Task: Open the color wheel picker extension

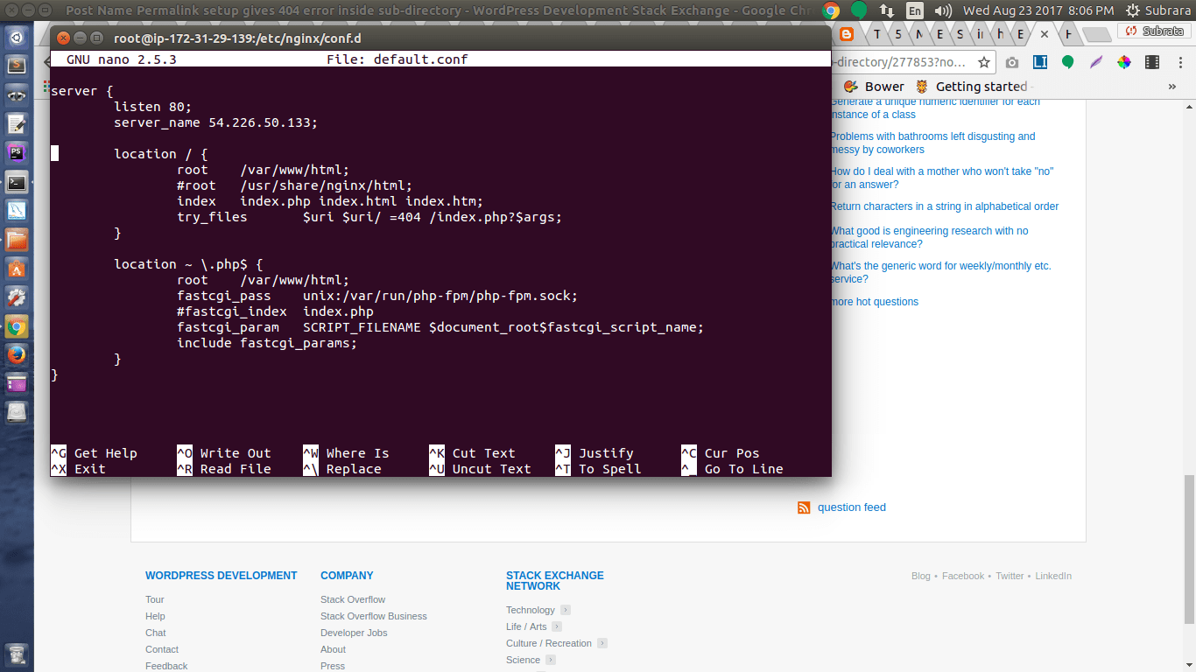Action: [1124, 62]
